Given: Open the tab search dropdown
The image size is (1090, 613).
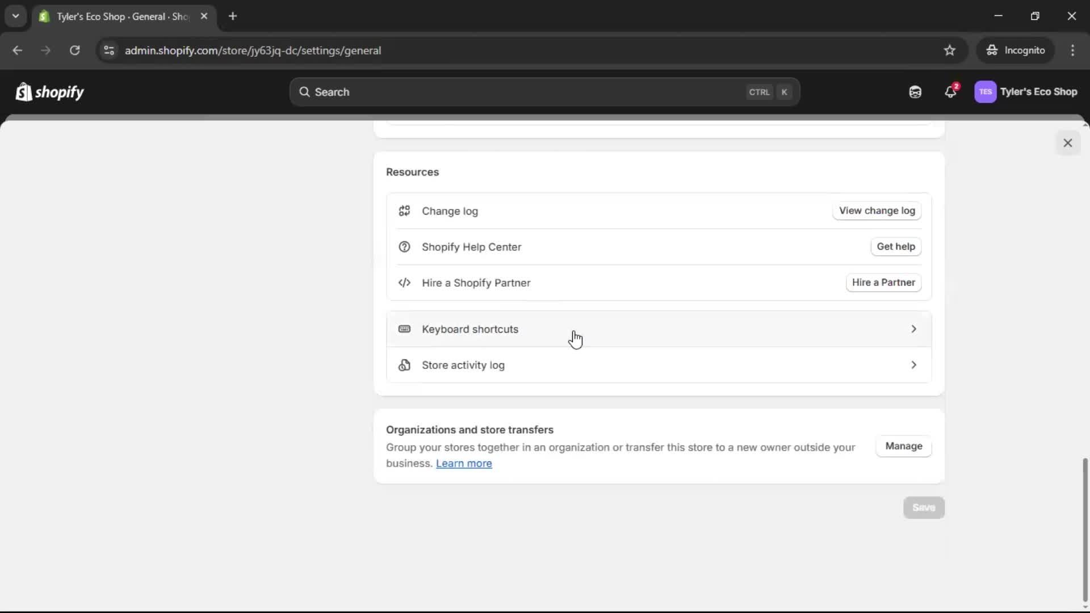Looking at the screenshot, I should click(x=15, y=16).
